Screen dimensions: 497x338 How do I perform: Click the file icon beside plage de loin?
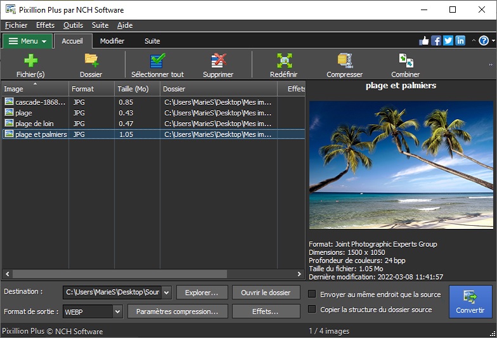pyautogui.click(x=9, y=123)
